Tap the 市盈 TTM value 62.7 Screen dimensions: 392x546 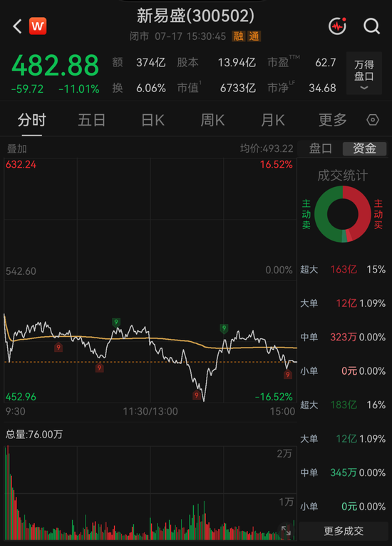pyautogui.click(x=326, y=63)
